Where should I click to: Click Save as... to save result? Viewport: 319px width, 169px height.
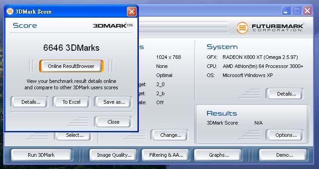pos(114,102)
